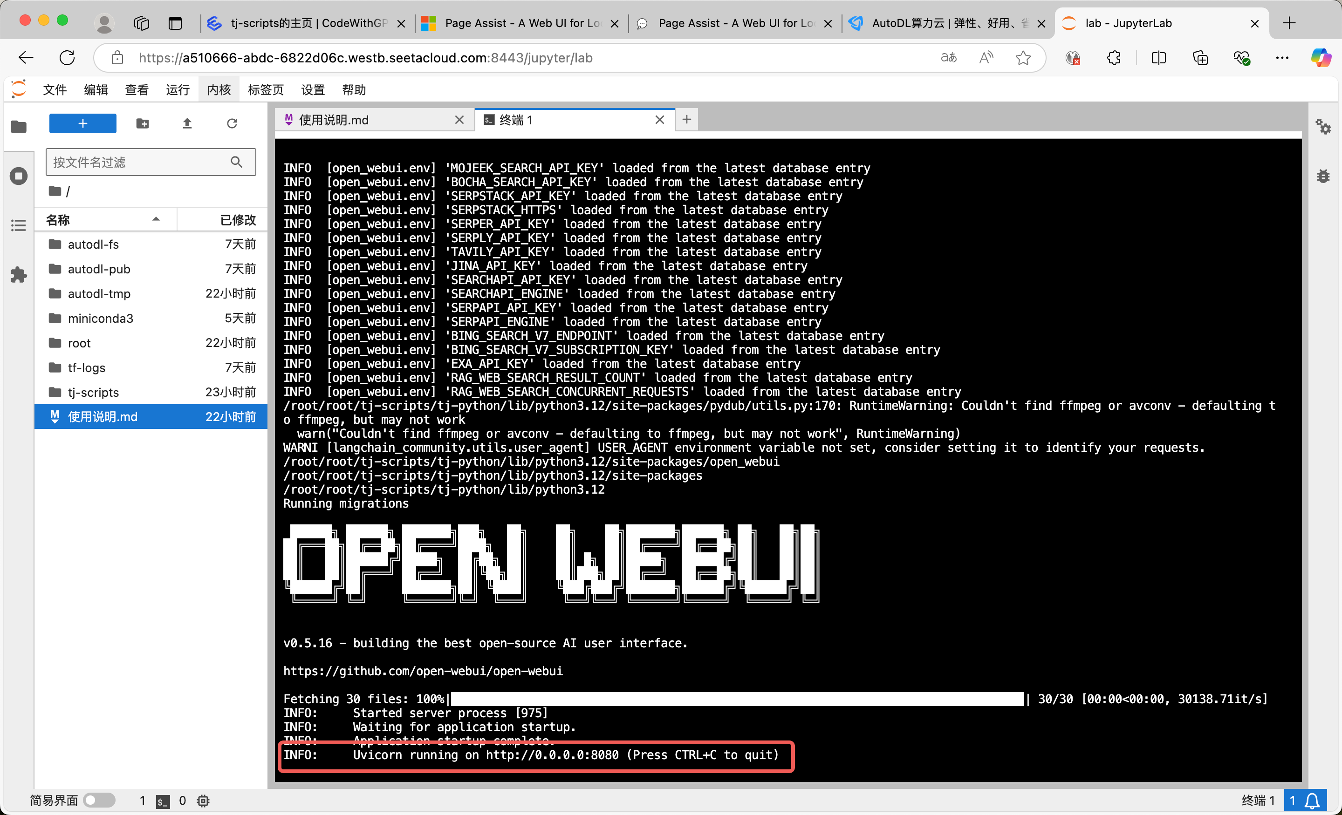1342x815 pixels.
Task: Close the lab - JupyterLab browser tab
Action: 1255,23
